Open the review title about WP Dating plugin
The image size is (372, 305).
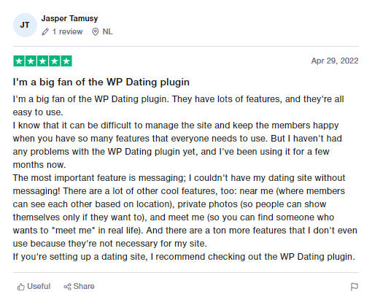point(101,82)
